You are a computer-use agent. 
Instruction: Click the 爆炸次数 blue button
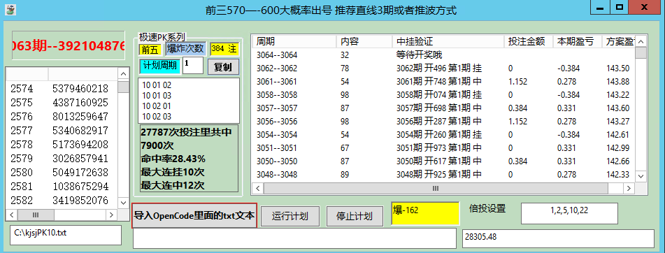[186, 48]
